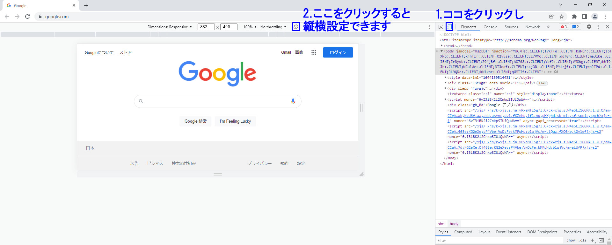Click the microphone voice search icon
Image resolution: width=612 pixels, height=245 pixels.
(x=293, y=101)
